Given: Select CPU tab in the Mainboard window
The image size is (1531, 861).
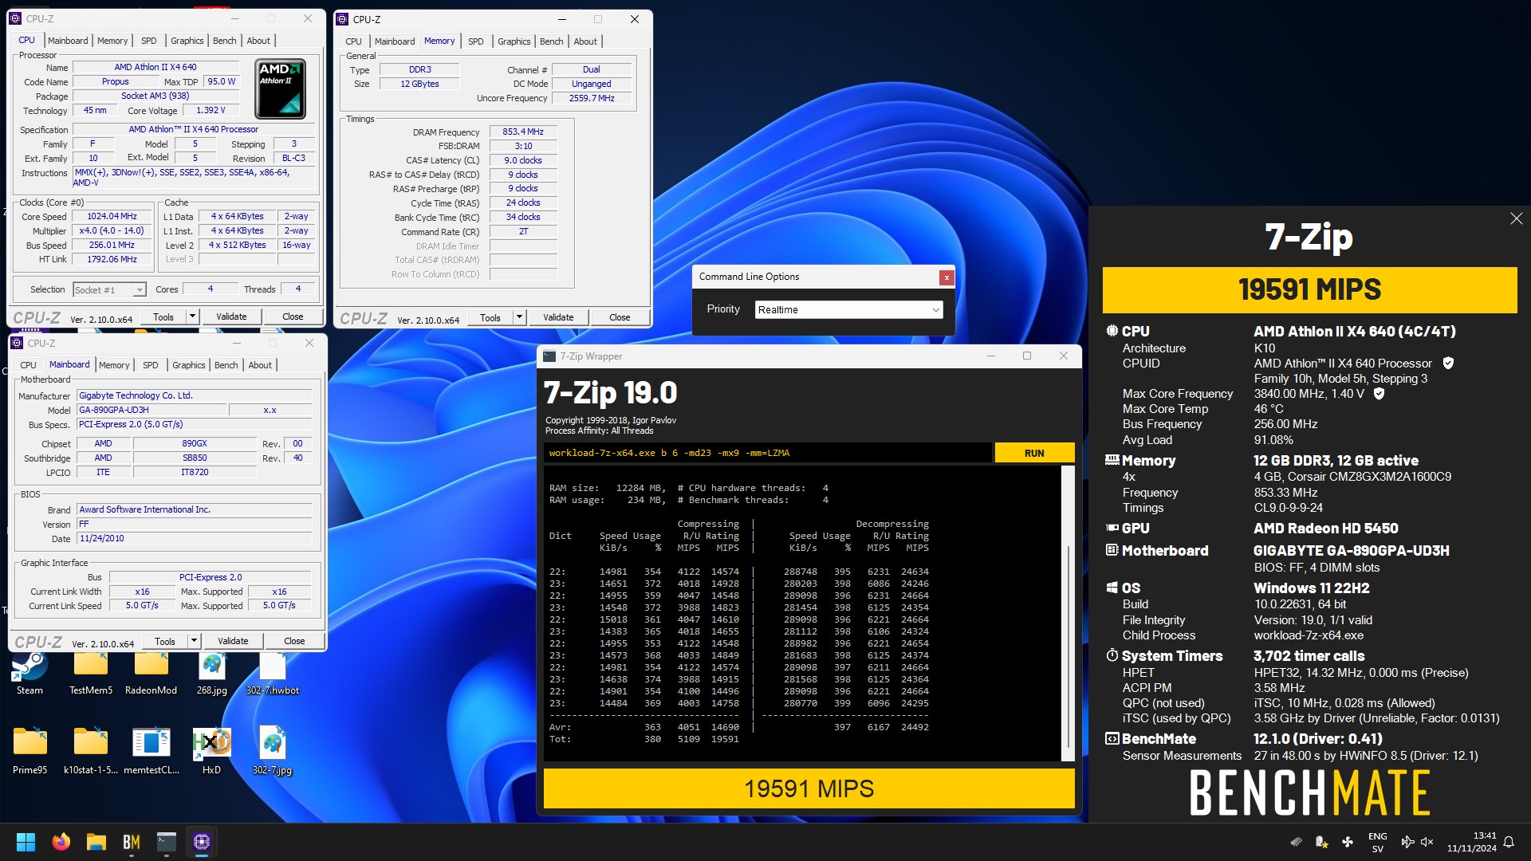Looking at the screenshot, I should point(29,365).
